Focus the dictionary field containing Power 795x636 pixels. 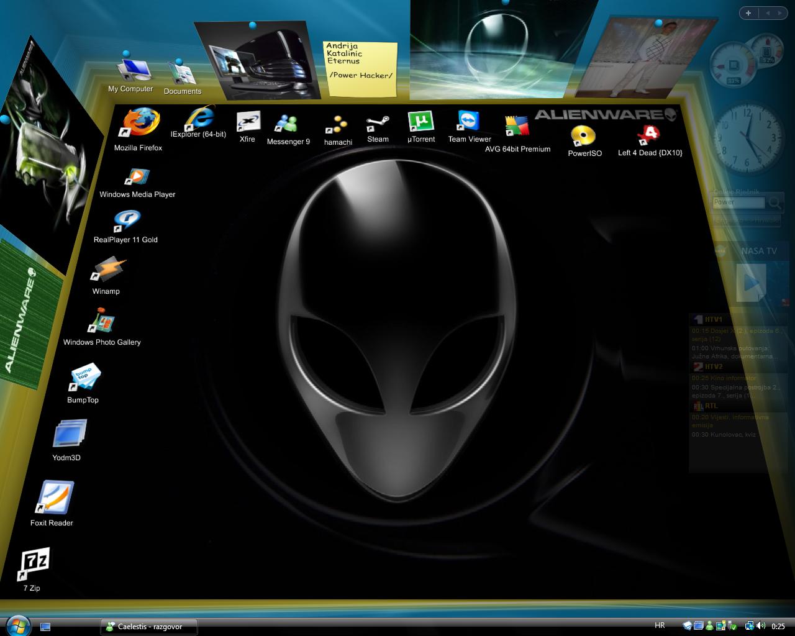tap(738, 202)
